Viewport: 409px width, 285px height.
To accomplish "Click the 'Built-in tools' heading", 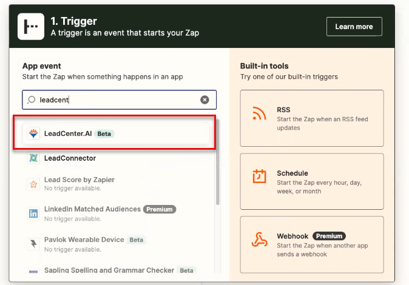I will click(264, 66).
